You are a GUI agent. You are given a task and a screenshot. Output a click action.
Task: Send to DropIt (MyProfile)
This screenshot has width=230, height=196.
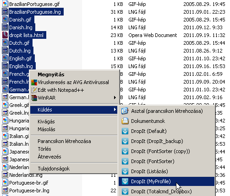pos(167,181)
